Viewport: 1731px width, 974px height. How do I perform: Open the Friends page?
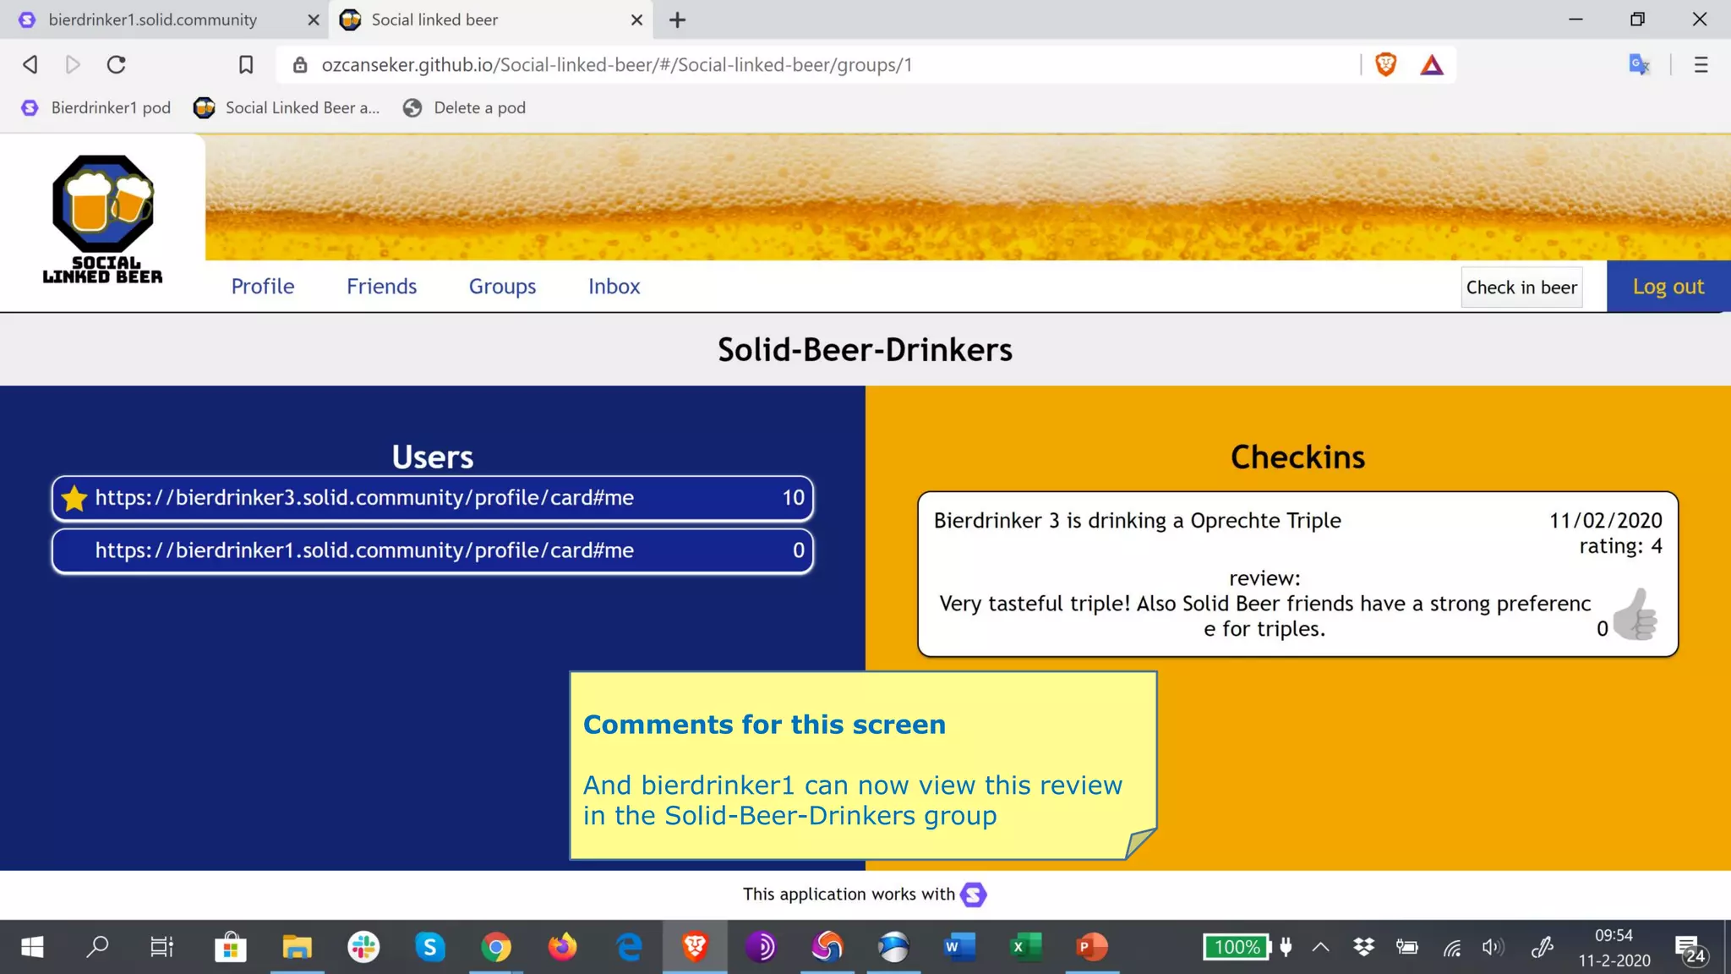381,287
